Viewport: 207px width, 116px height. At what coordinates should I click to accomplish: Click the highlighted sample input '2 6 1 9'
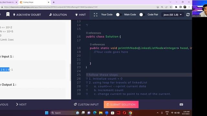pyautogui.click(x=5, y=70)
